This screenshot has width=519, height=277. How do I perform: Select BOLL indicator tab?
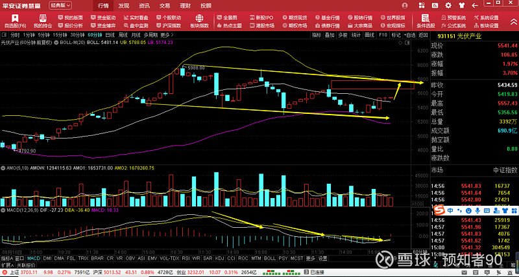pos(270,258)
